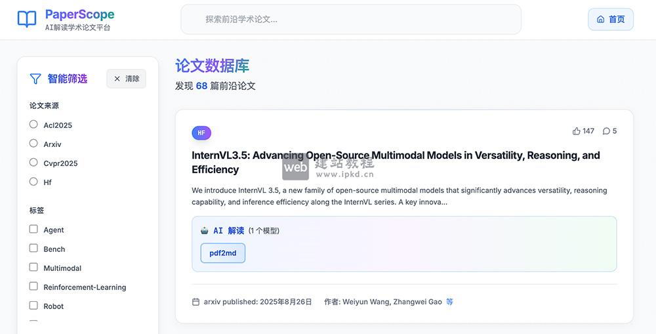Click the funnel filter icon beside 智能筛选

(35, 79)
